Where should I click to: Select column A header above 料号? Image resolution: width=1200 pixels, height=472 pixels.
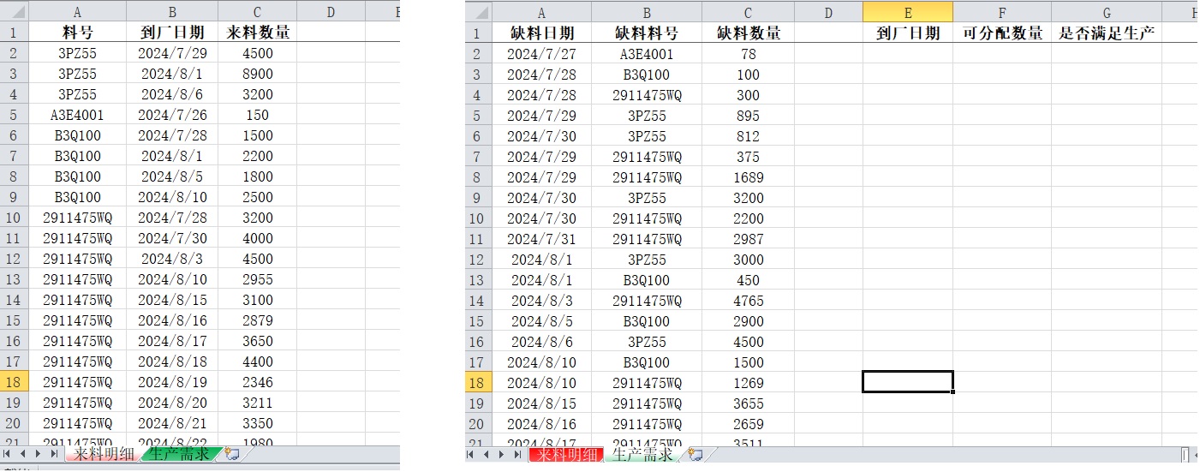click(77, 11)
